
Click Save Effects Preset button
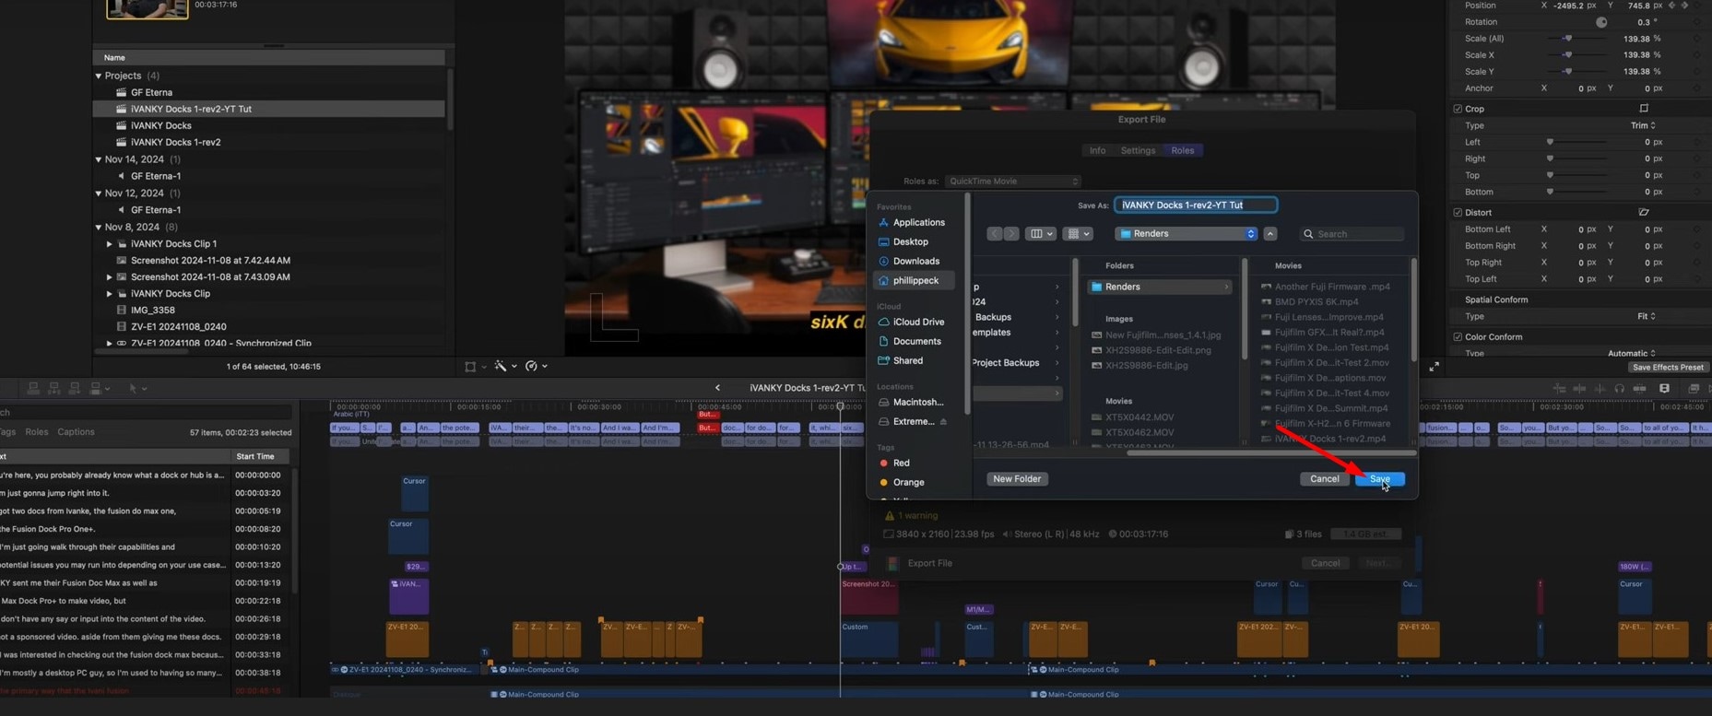(x=1667, y=368)
